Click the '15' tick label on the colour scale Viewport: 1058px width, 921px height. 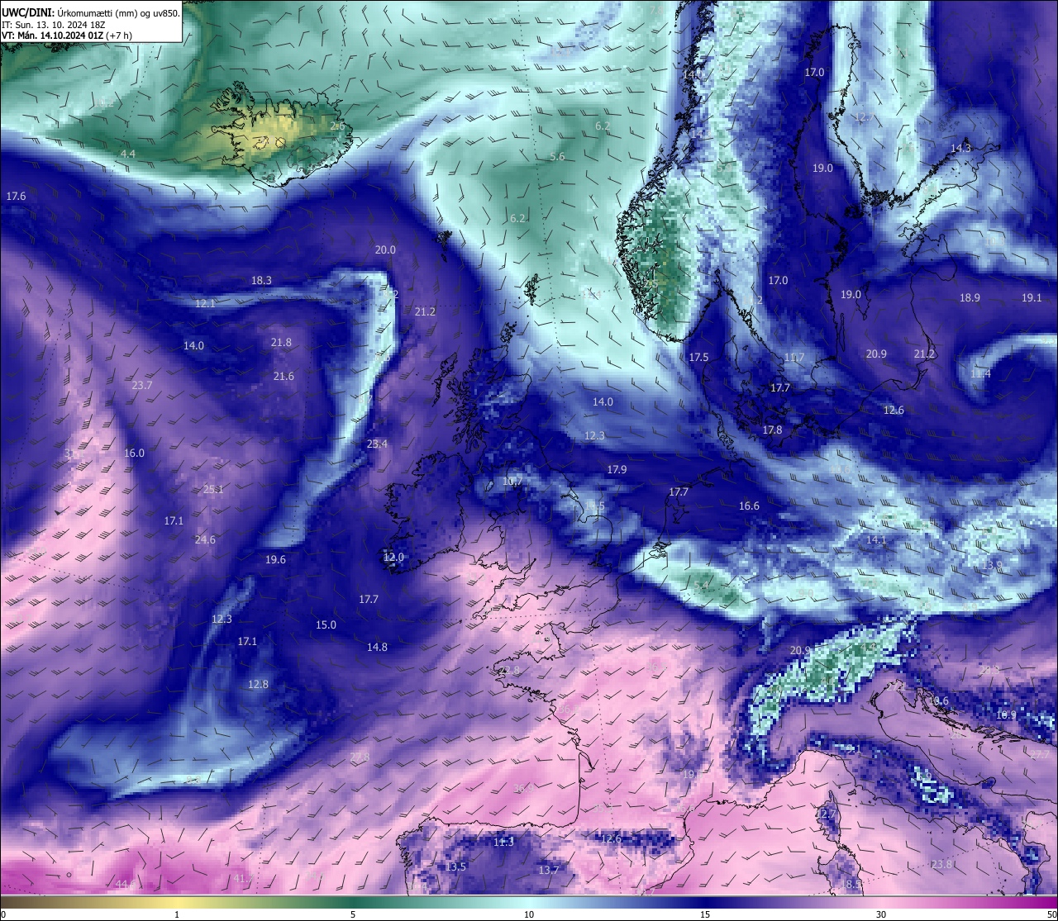705,914
